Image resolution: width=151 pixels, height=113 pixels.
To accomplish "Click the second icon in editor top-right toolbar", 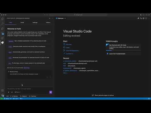I will [141, 19].
